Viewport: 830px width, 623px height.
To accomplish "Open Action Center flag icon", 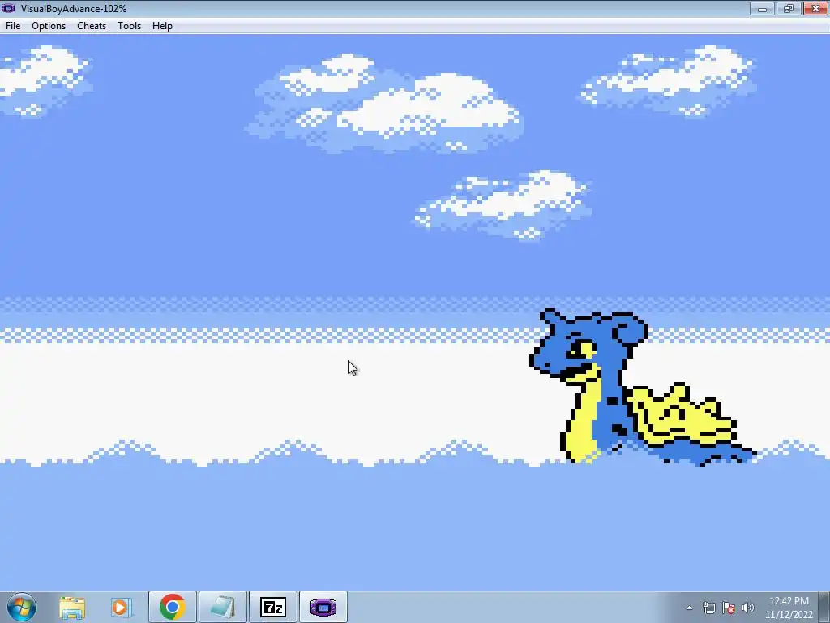I will [x=729, y=608].
